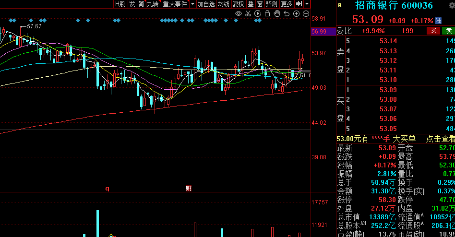Select the sell level 5 price 53.14

pyautogui.click(x=388, y=41)
